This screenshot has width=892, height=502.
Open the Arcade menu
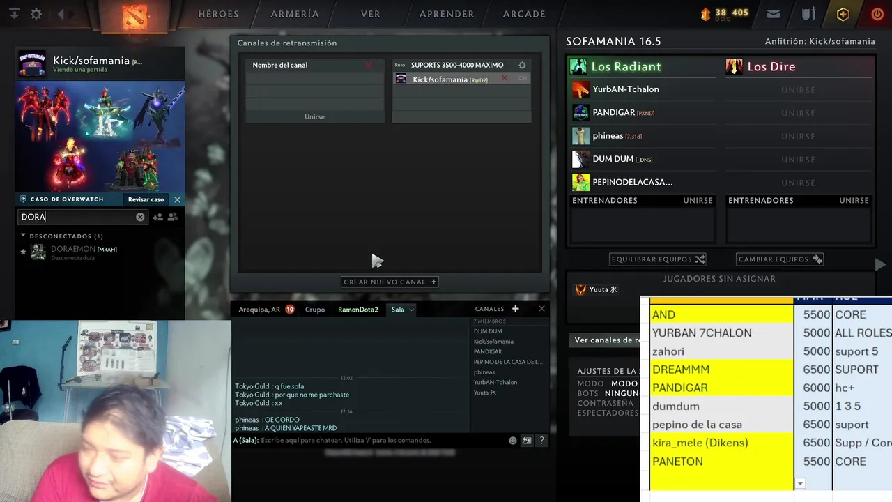click(524, 14)
